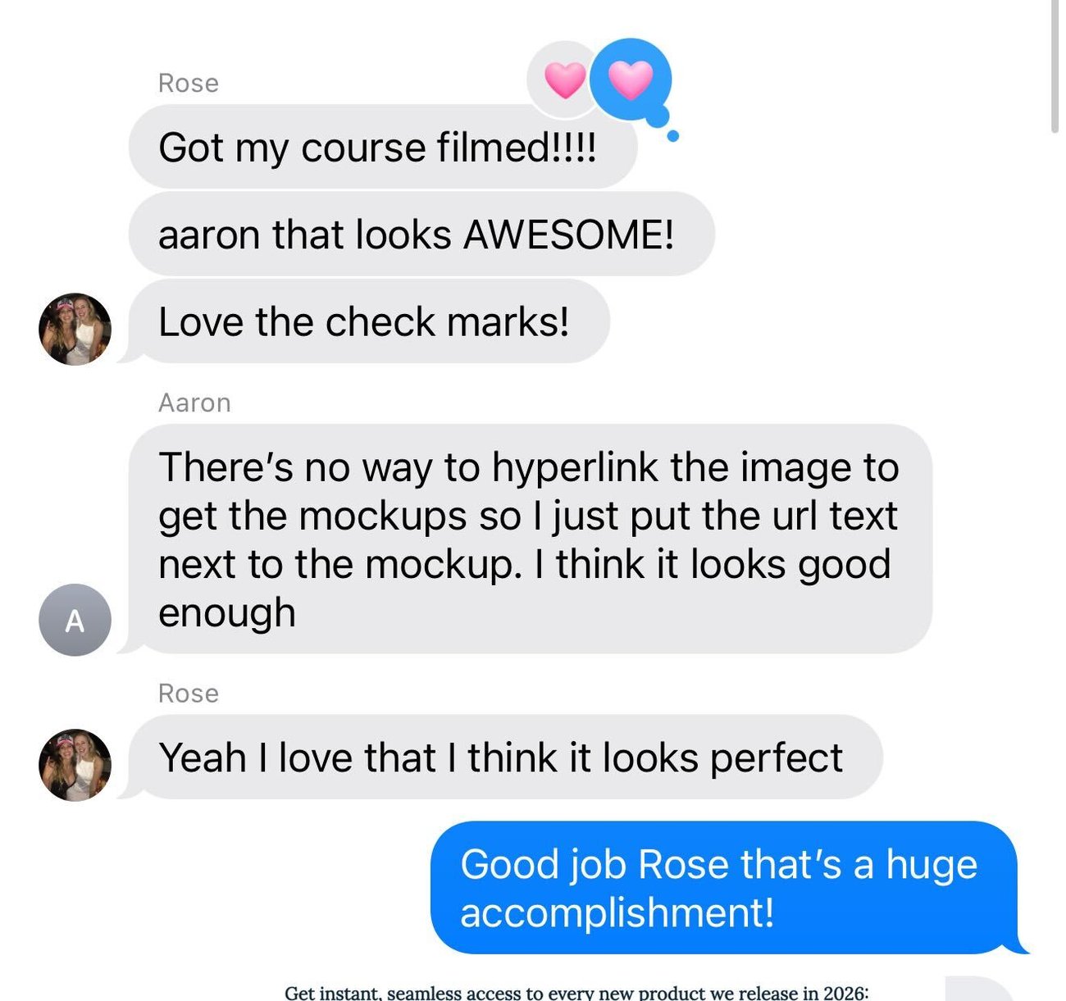Select 'aaron that looks AWESOME!' message bubble
The height and width of the screenshot is (1001, 1066).
[421, 234]
